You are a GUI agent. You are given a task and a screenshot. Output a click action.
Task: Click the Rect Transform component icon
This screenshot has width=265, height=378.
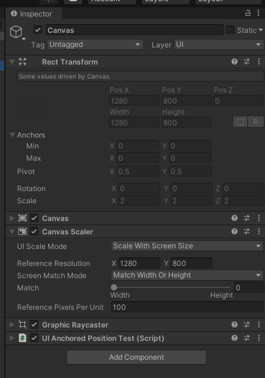23,61
